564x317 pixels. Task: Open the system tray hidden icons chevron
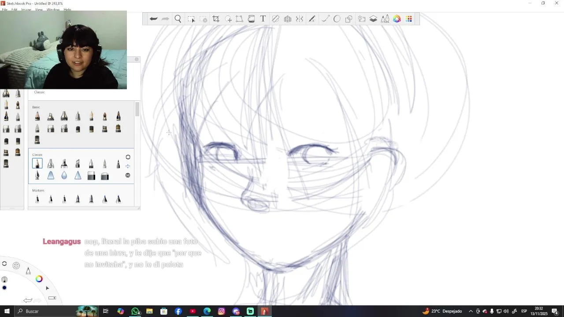point(471,311)
